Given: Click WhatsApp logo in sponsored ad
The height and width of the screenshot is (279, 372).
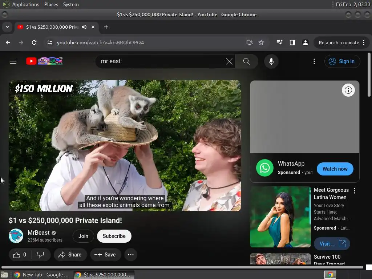Looking at the screenshot, I should (265, 168).
